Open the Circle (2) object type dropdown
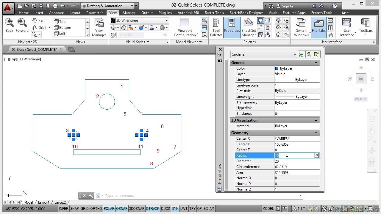The height and width of the screenshot is (214, 381). click(x=264, y=54)
